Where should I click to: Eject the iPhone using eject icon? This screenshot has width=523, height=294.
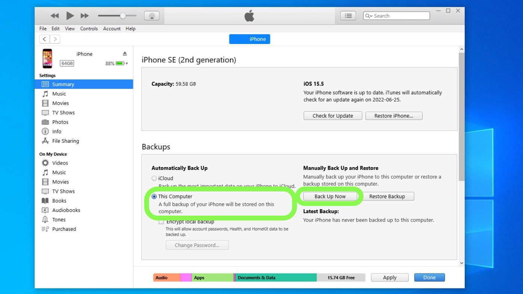(125, 54)
